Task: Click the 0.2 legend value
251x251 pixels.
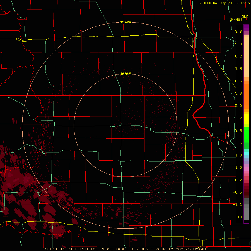Action: tap(238, 180)
